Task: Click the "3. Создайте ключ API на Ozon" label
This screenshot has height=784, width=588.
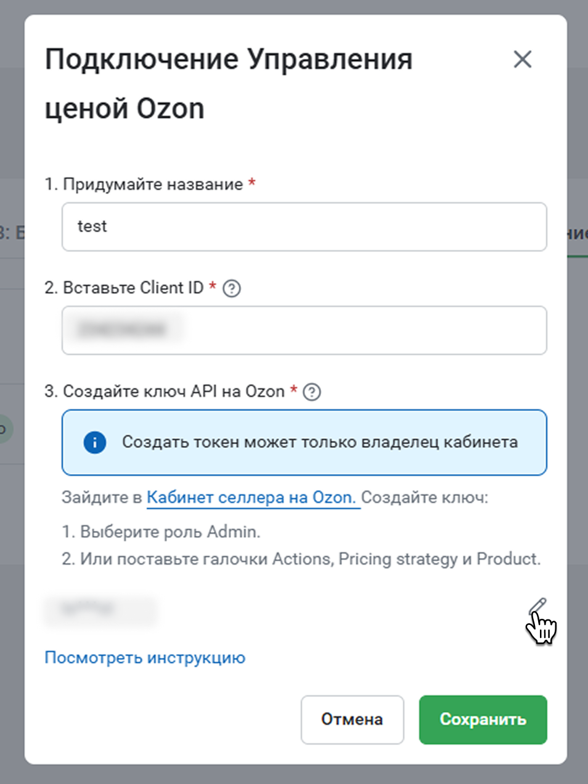Action: coord(165,391)
